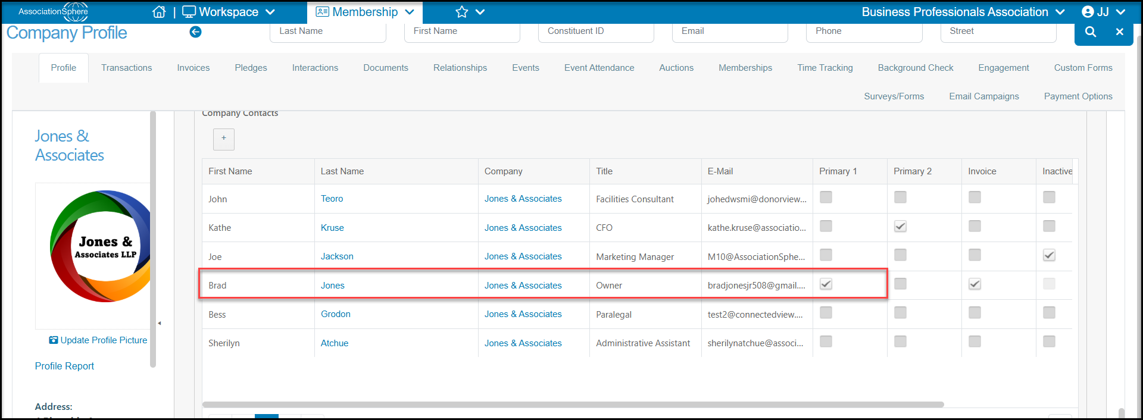The width and height of the screenshot is (1143, 420).
Task: Toggle Primary 2 checkbox for Kathe Kruse
Action: pos(900,227)
